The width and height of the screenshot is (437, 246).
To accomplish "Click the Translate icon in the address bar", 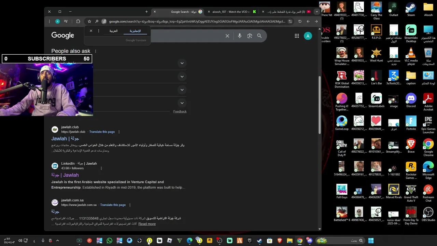I will pos(104,22).
